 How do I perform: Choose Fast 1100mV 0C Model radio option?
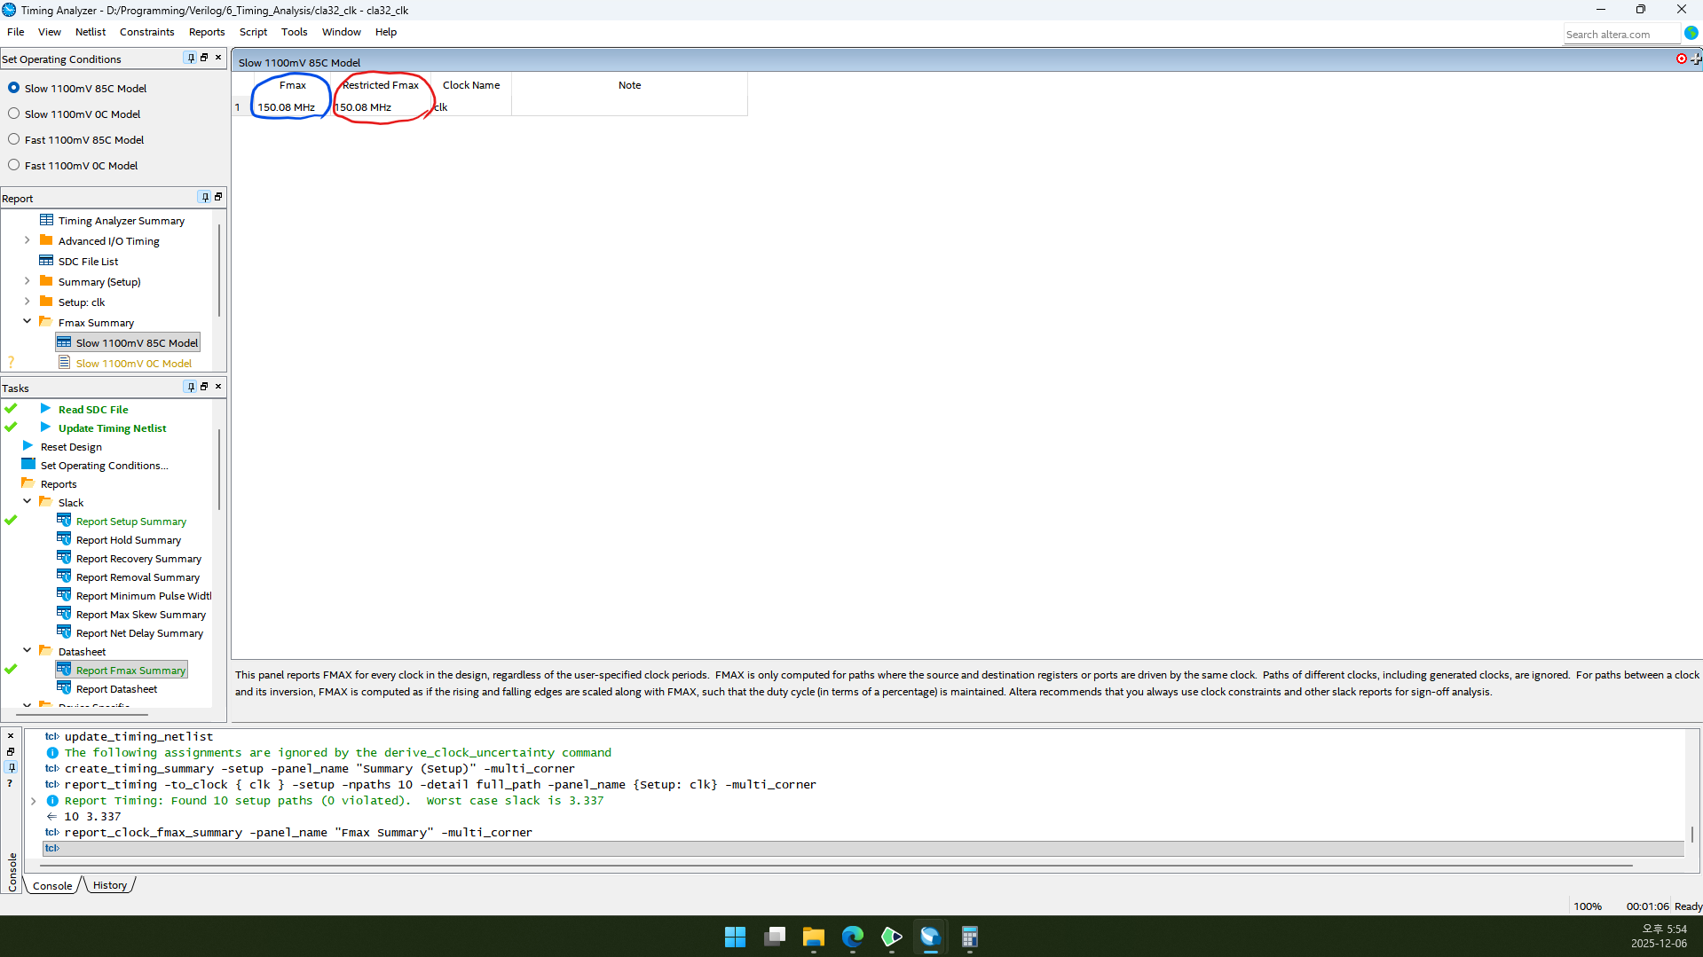[x=13, y=165]
